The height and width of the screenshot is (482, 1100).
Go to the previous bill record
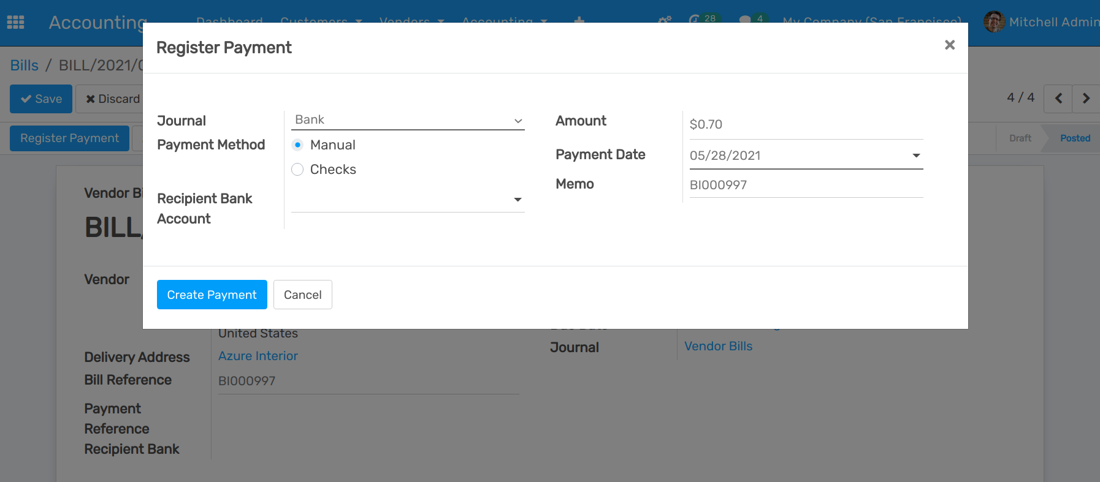[1058, 99]
